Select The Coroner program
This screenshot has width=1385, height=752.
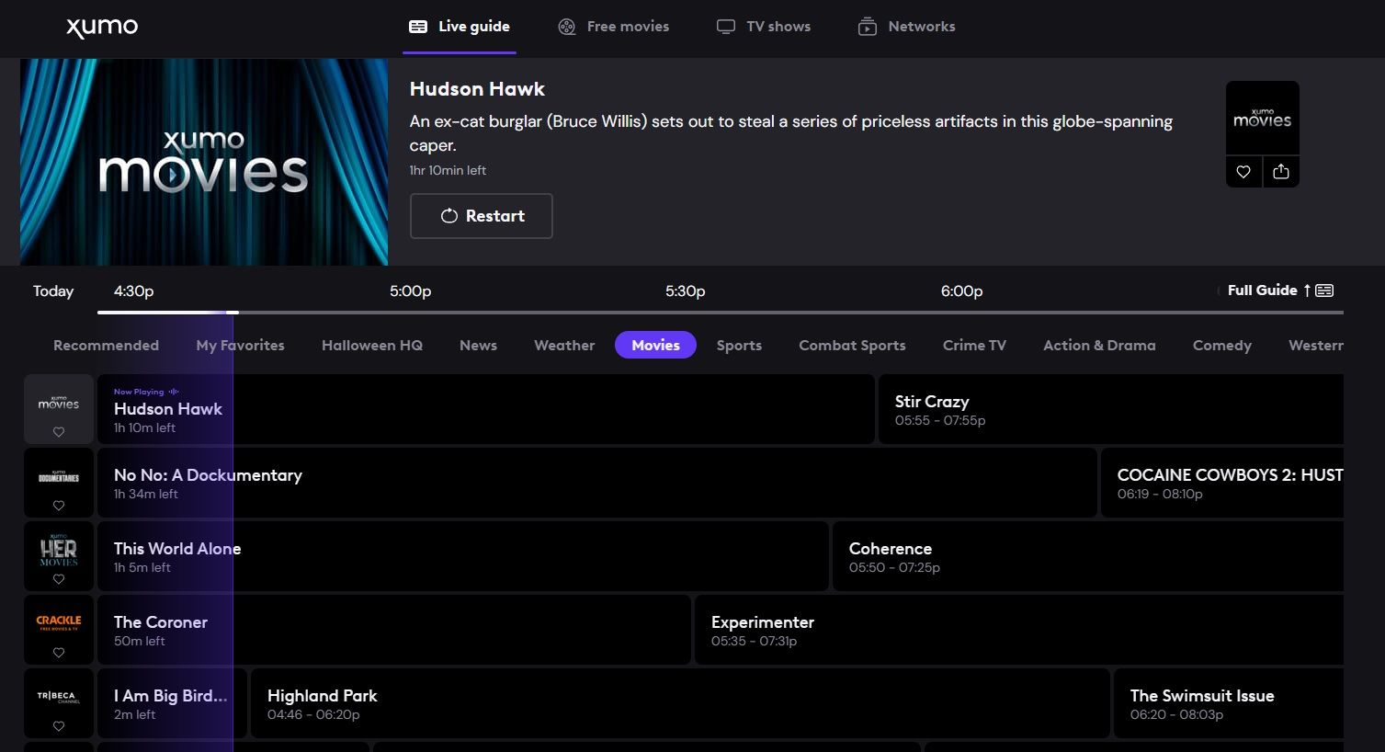pyautogui.click(x=394, y=630)
